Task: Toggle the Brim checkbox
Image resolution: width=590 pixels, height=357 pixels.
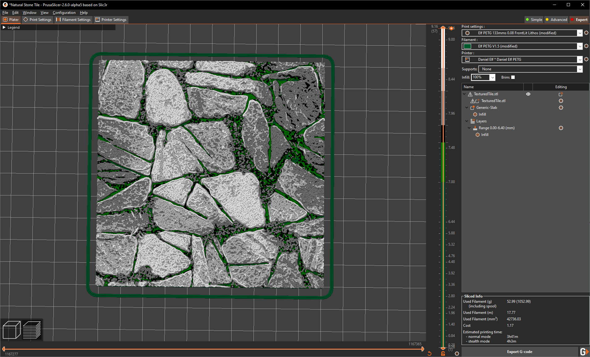Action: point(513,77)
